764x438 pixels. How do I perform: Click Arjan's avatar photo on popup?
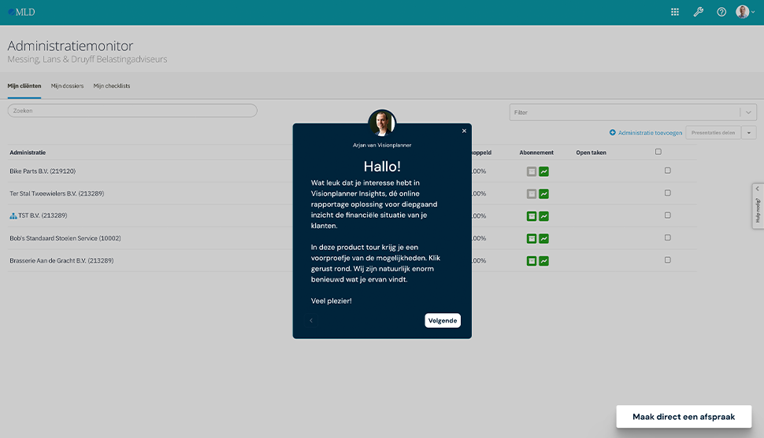(x=382, y=123)
